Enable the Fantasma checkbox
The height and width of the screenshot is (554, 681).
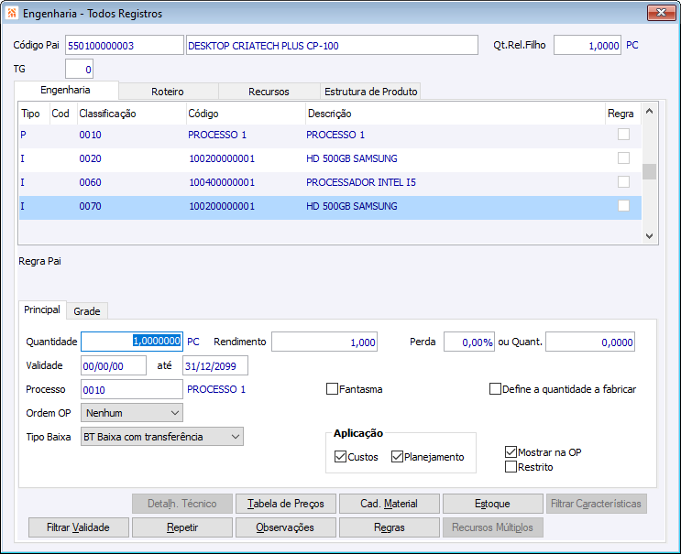click(333, 389)
